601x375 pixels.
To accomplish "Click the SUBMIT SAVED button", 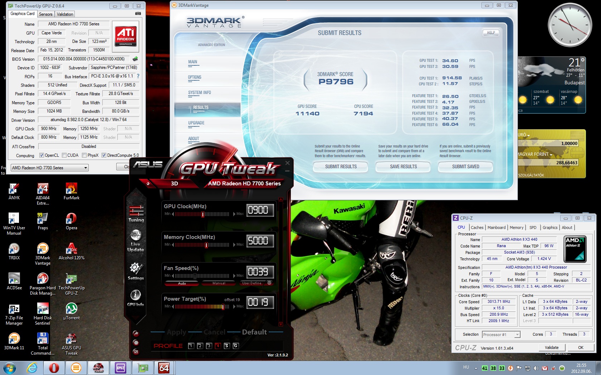I will [465, 166].
